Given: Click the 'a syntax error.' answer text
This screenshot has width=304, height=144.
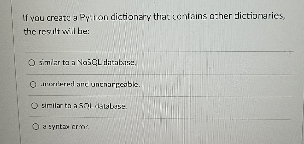Looking at the screenshot, I should click(66, 127).
